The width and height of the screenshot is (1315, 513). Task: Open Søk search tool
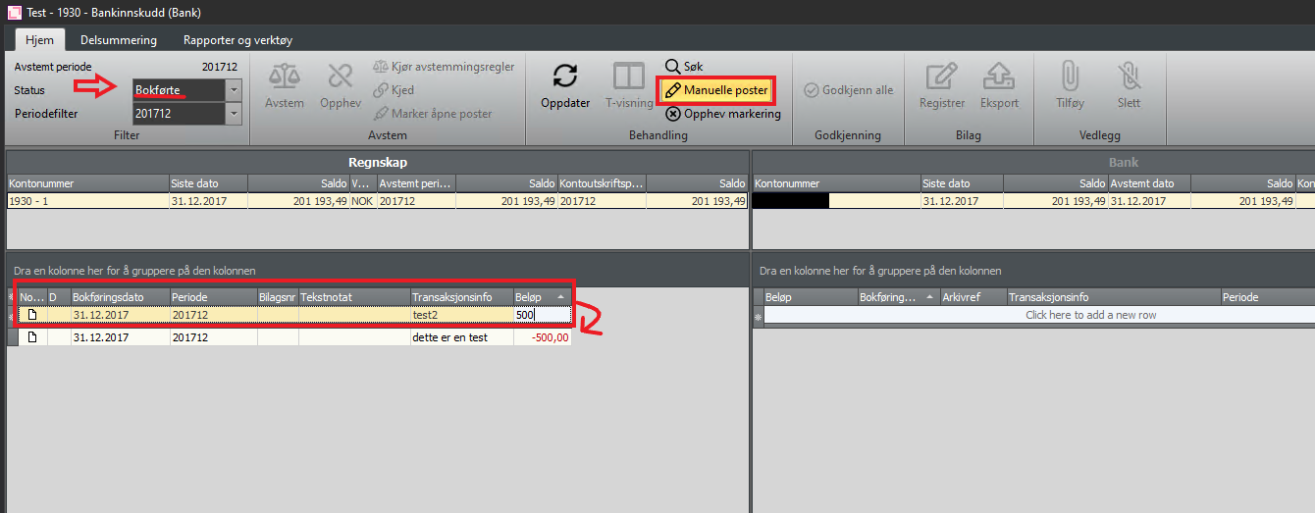[684, 67]
